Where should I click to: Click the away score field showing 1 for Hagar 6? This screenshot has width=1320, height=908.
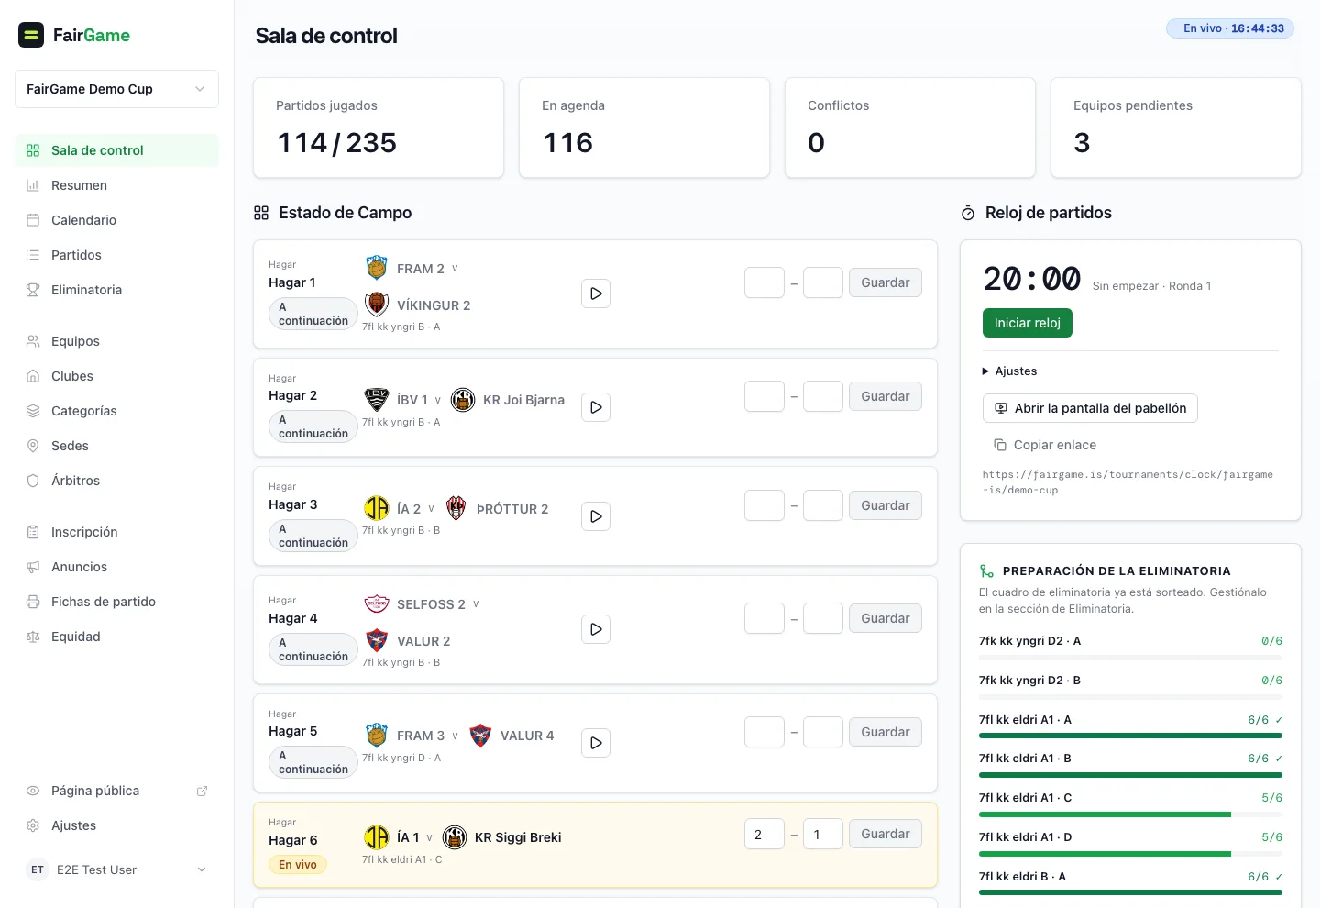pos(823,834)
